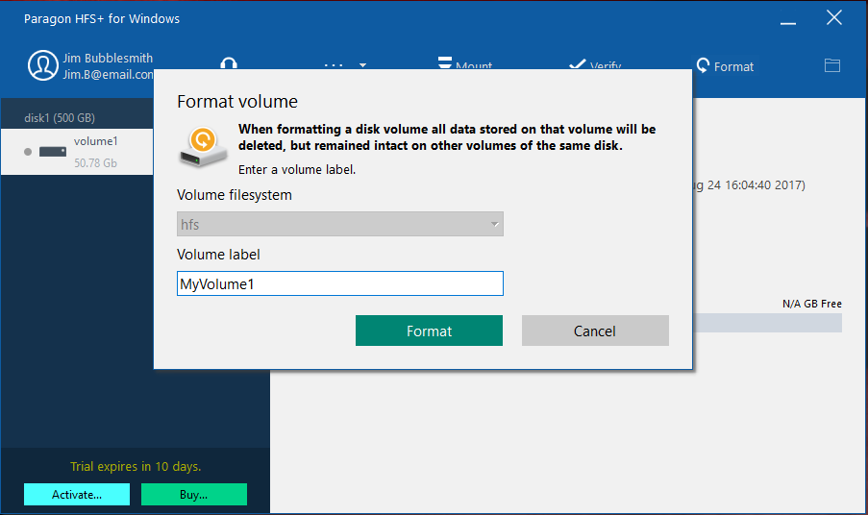This screenshot has width=868, height=515.
Task: Click the Buy... button
Action: pyautogui.click(x=193, y=494)
